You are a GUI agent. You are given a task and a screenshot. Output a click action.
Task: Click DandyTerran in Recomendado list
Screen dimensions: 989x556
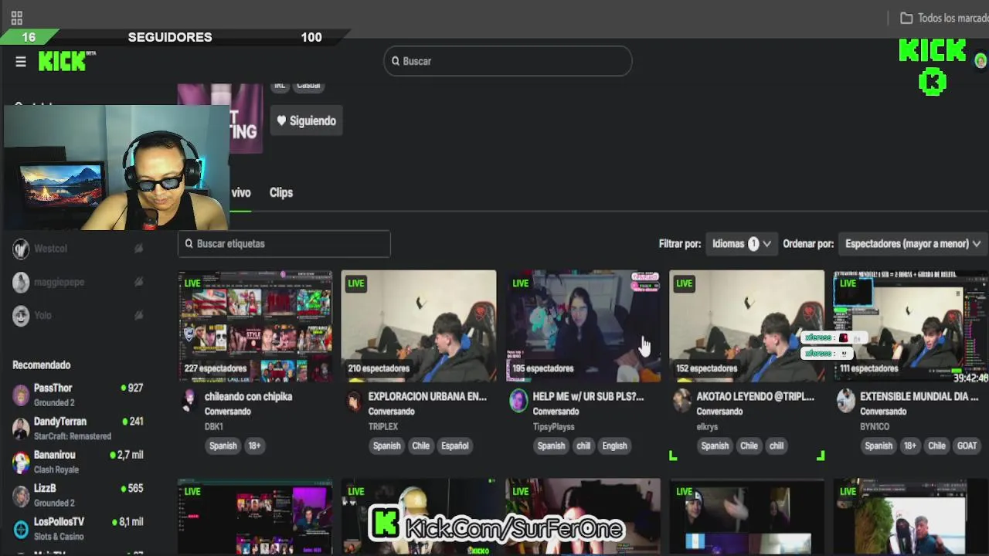[x=59, y=422]
